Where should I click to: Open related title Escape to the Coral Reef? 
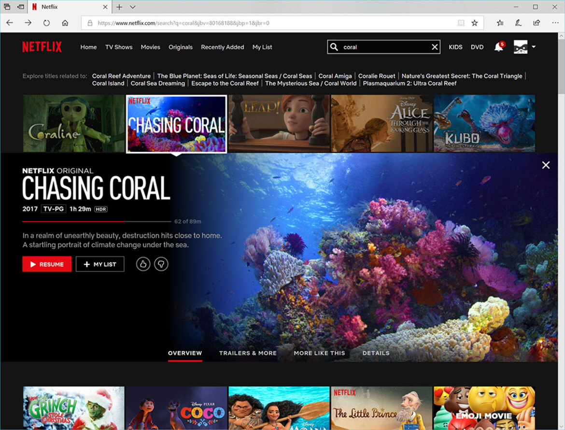tap(225, 83)
